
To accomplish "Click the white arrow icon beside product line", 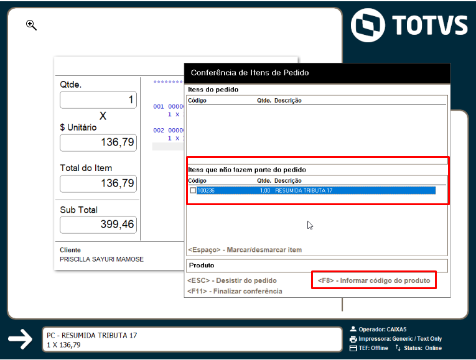I will (20, 339).
